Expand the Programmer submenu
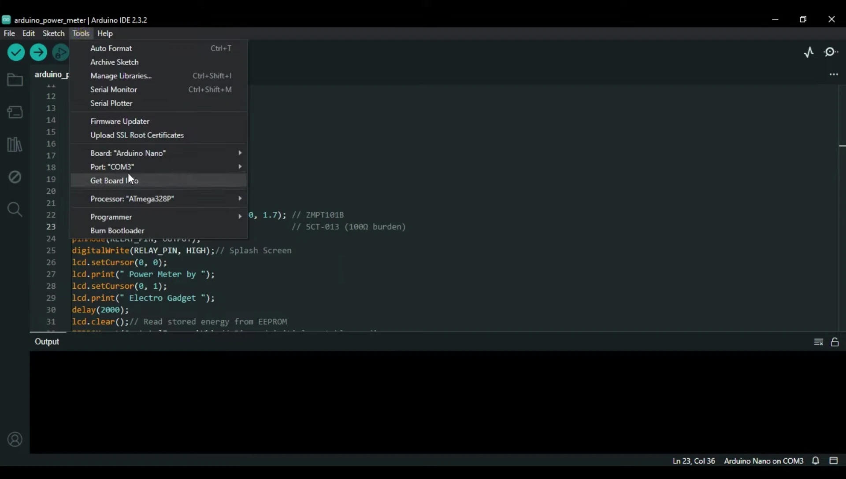 pyautogui.click(x=159, y=217)
